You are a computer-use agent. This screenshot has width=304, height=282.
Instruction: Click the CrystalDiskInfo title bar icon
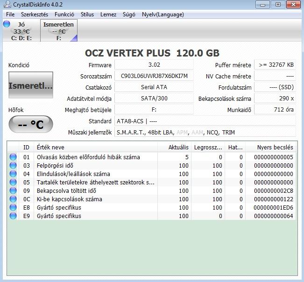7,4
